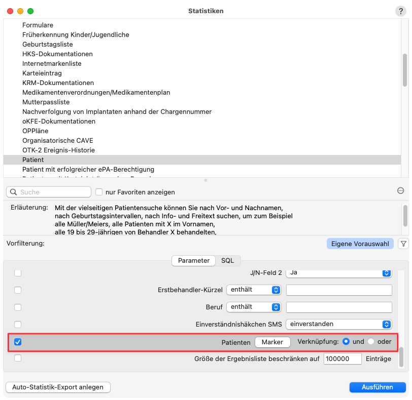
Task: Open the J/N-Feld 2 'Ja' dropdown
Action: click(x=338, y=272)
